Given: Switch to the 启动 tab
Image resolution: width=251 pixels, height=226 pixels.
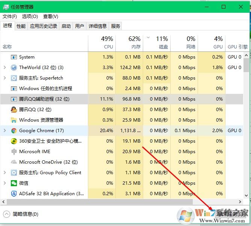Looking at the screenshot, I should coord(66,26).
